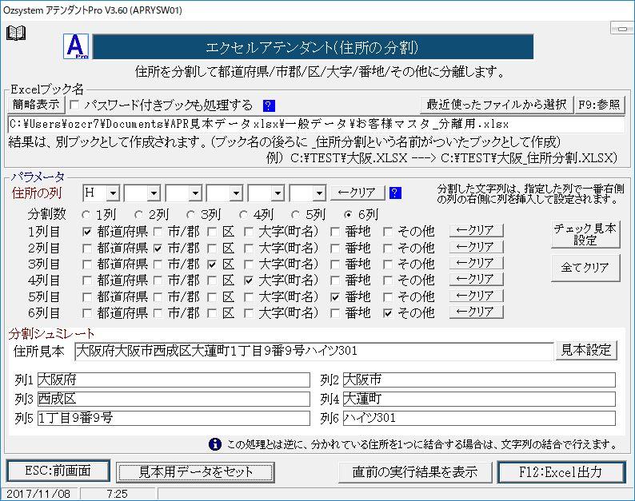Click the Attendant Pro 'A' logo
The height and width of the screenshot is (501, 635).
pyautogui.click(x=76, y=46)
